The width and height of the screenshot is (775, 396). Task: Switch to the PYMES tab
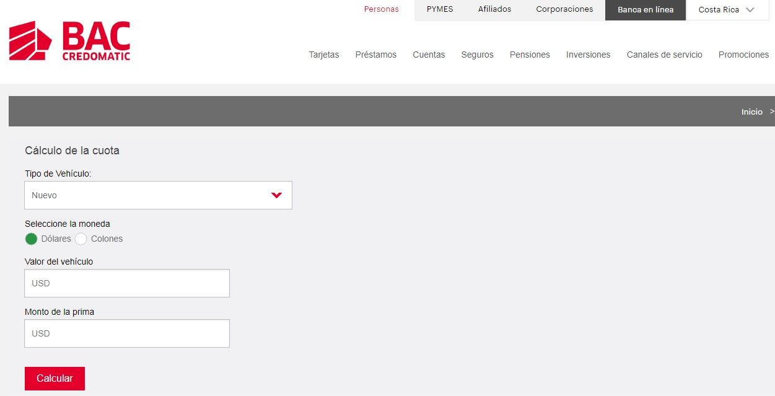click(440, 10)
